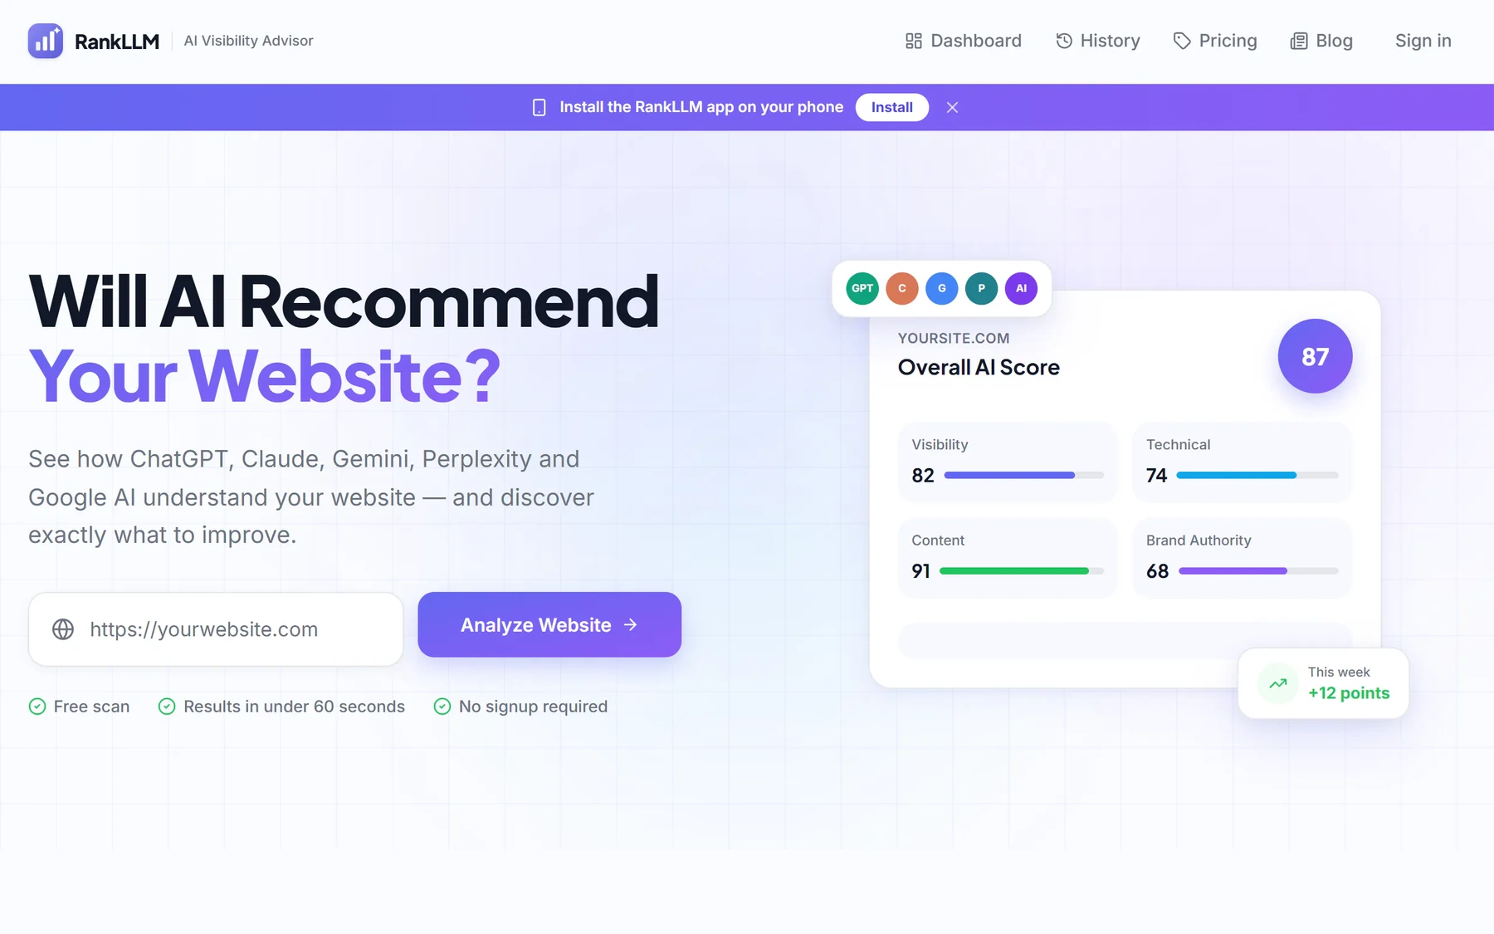Dismiss the install app banner
1494x934 pixels.
tap(953, 107)
